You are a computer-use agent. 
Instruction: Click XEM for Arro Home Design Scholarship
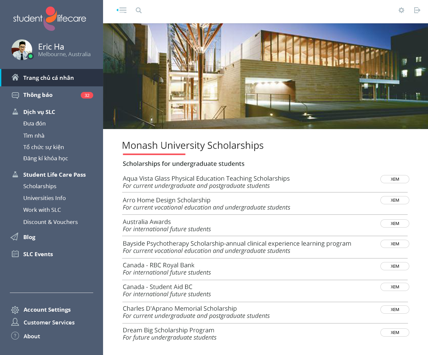click(x=395, y=200)
